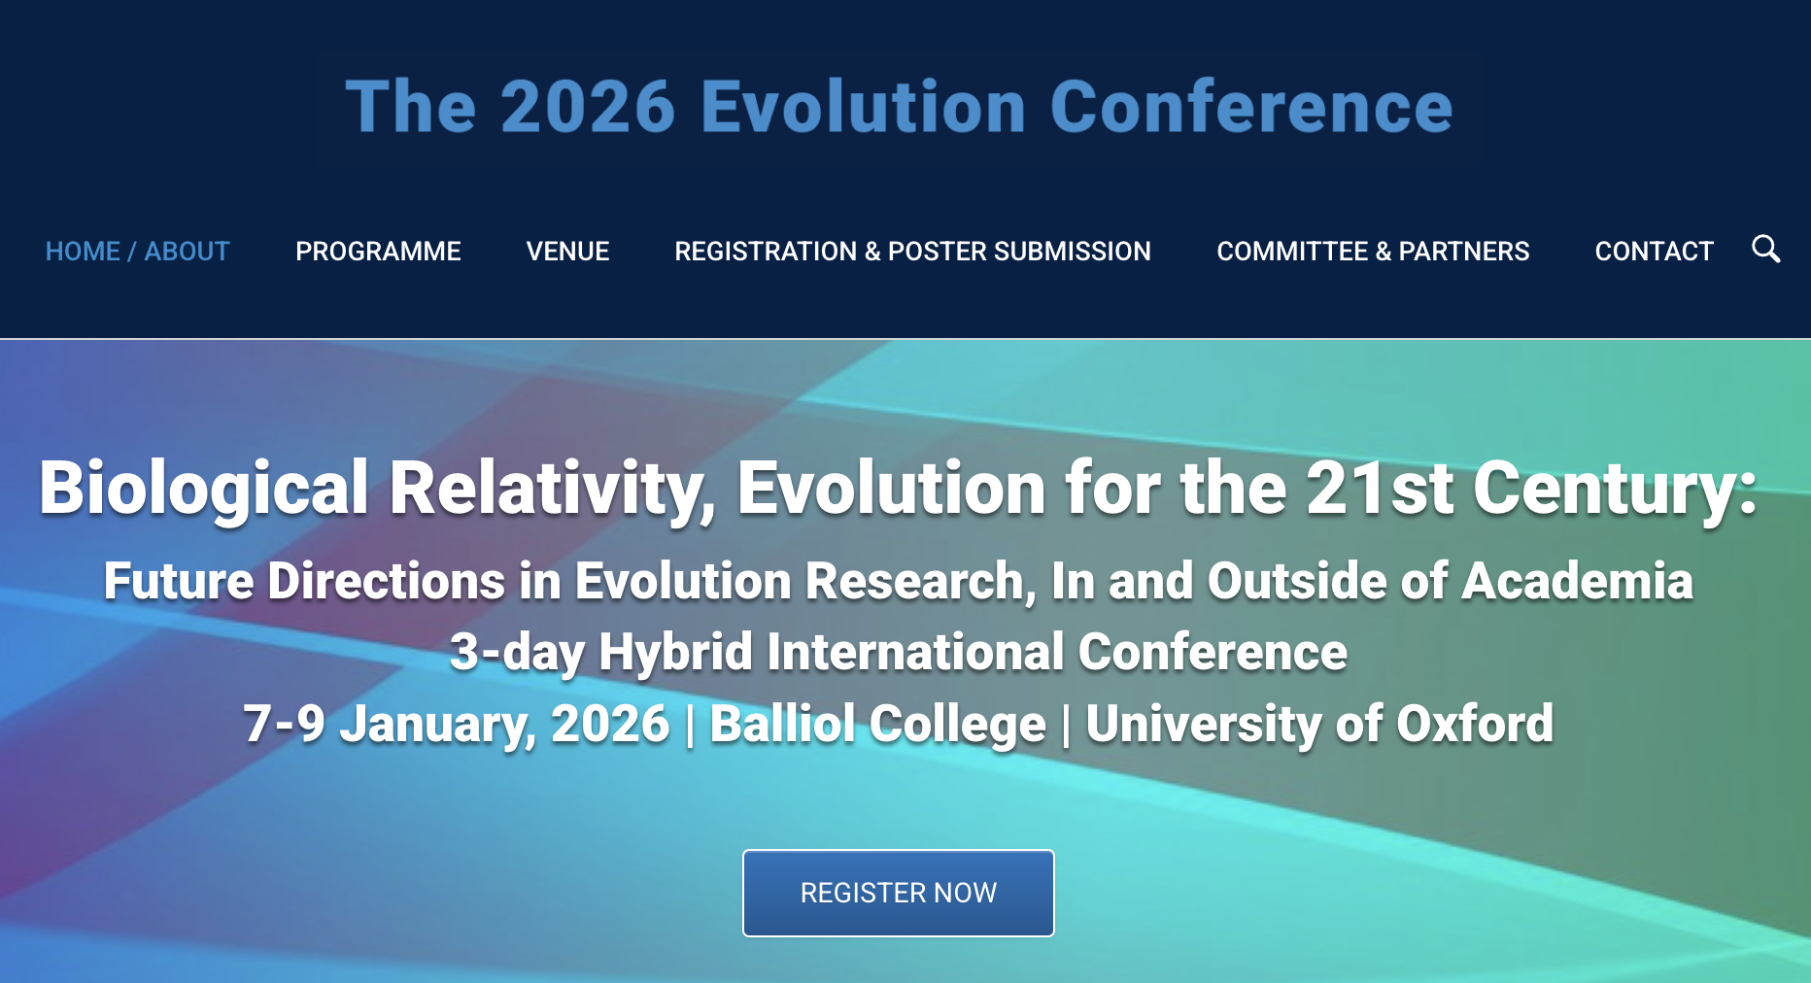Image resolution: width=1811 pixels, height=983 pixels.
Task: Open the Contact page
Action: coord(1654,252)
